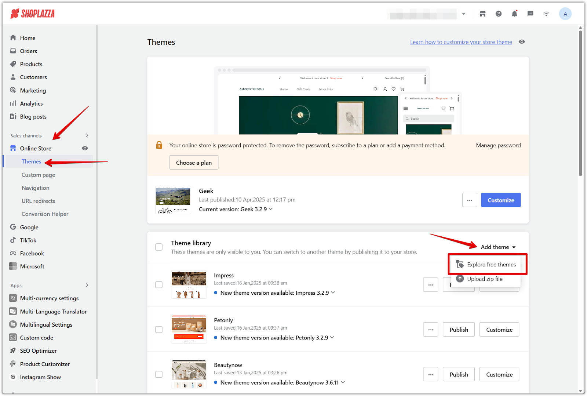Open Custom page submenu item
This screenshot has width=587, height=396.
[x=38, y=175]
